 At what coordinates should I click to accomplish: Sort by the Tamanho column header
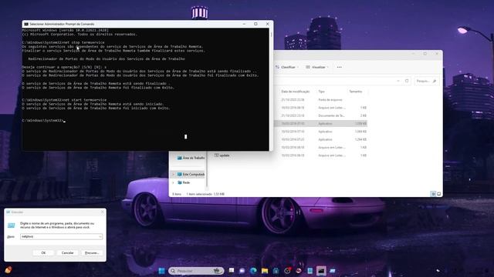[355, 92]
